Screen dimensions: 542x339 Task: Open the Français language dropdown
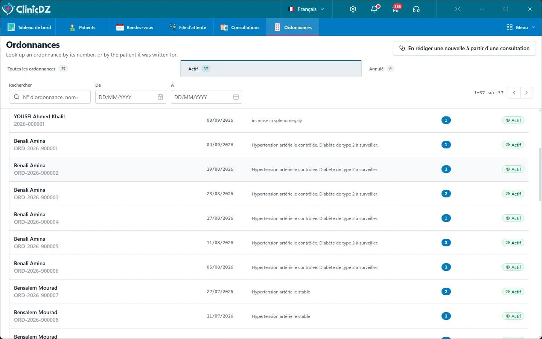pos(306,9)
